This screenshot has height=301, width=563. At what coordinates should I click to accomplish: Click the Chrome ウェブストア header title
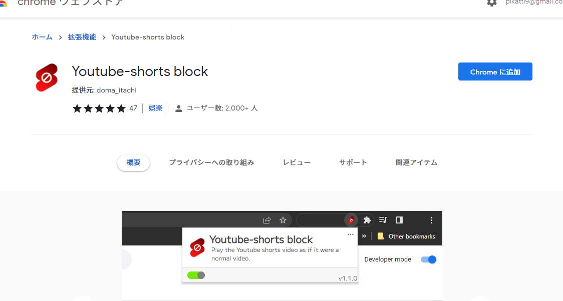pyautogui.click(x=70, y=2)
